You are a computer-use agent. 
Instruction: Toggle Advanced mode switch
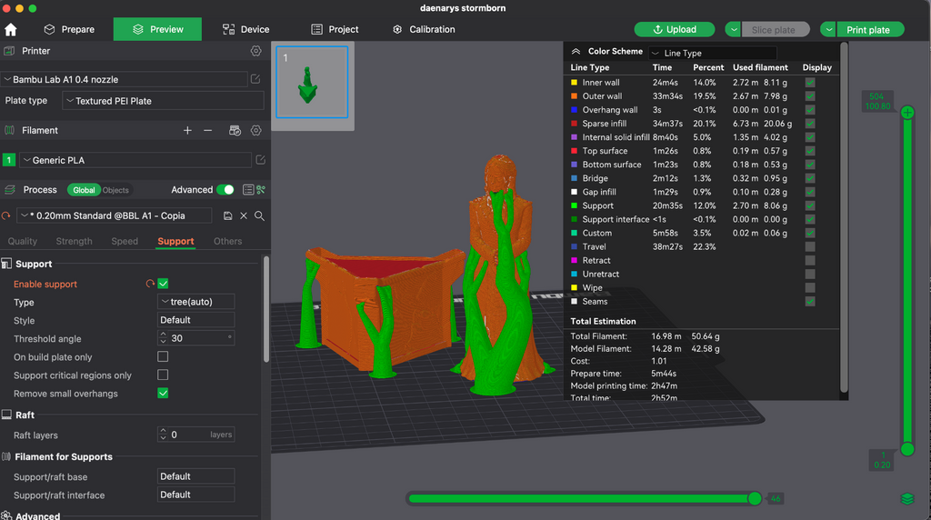[225, 190]
